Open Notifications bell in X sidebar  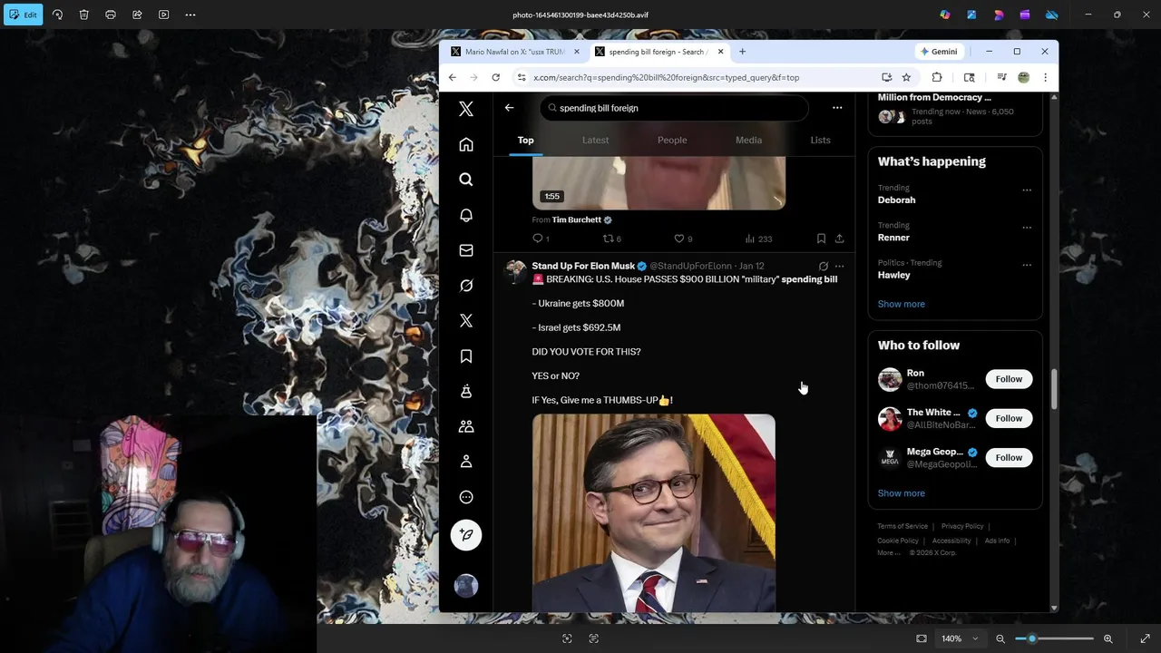coord(466,215)
